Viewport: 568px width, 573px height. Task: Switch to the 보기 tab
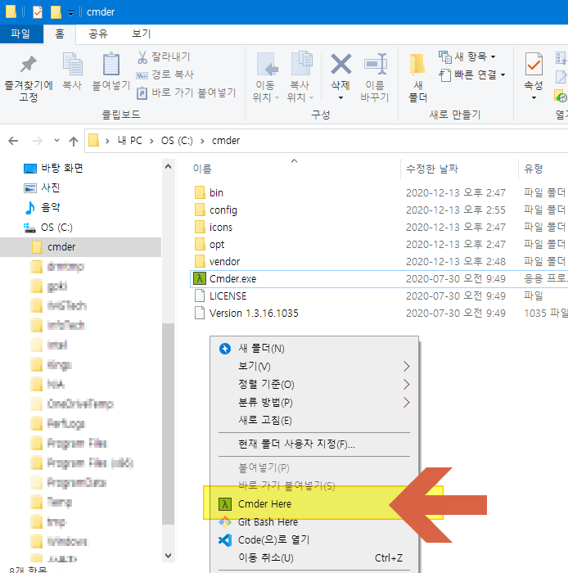[x=142, y=34]
